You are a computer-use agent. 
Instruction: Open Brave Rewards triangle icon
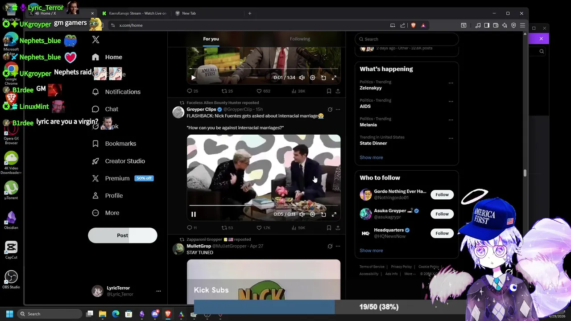[423, 25]
